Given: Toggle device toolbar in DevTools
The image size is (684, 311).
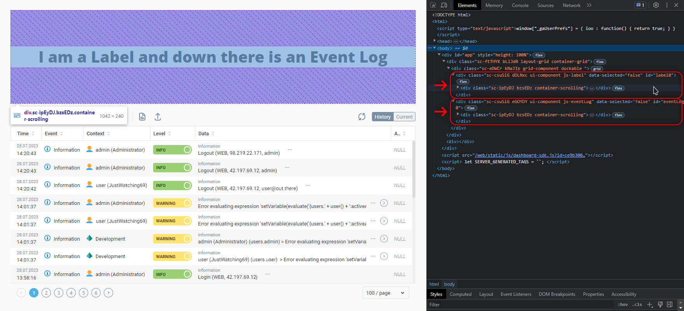Looking at the screenshot, I should [x=444, y=5].
